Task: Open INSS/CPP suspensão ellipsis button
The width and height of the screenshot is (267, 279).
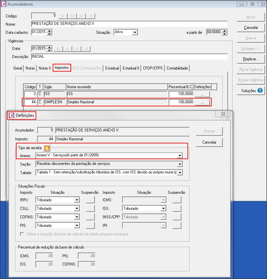Action: pyautogui.click(x=177, y=217)
